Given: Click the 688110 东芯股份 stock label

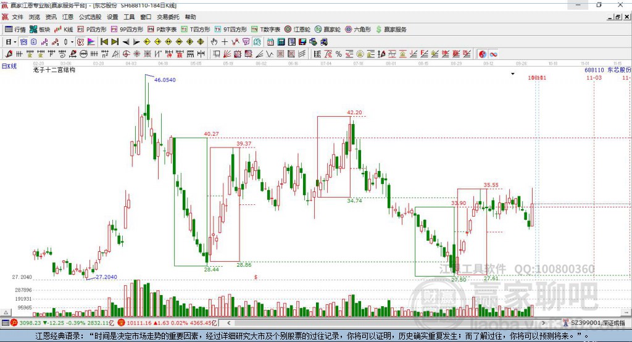Looking at the screenshot, I should 607,70.
